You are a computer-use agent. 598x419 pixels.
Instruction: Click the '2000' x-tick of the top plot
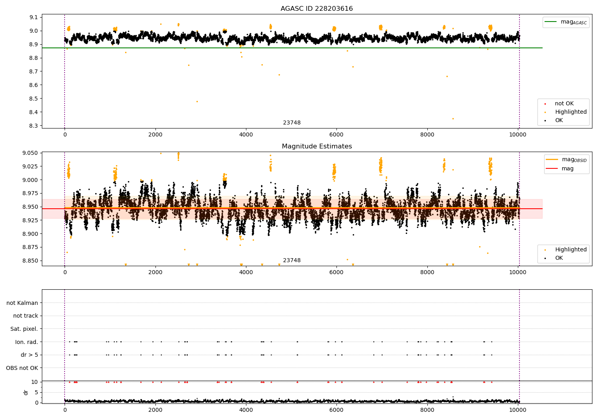pyautogui.click(x=155, y=135)
